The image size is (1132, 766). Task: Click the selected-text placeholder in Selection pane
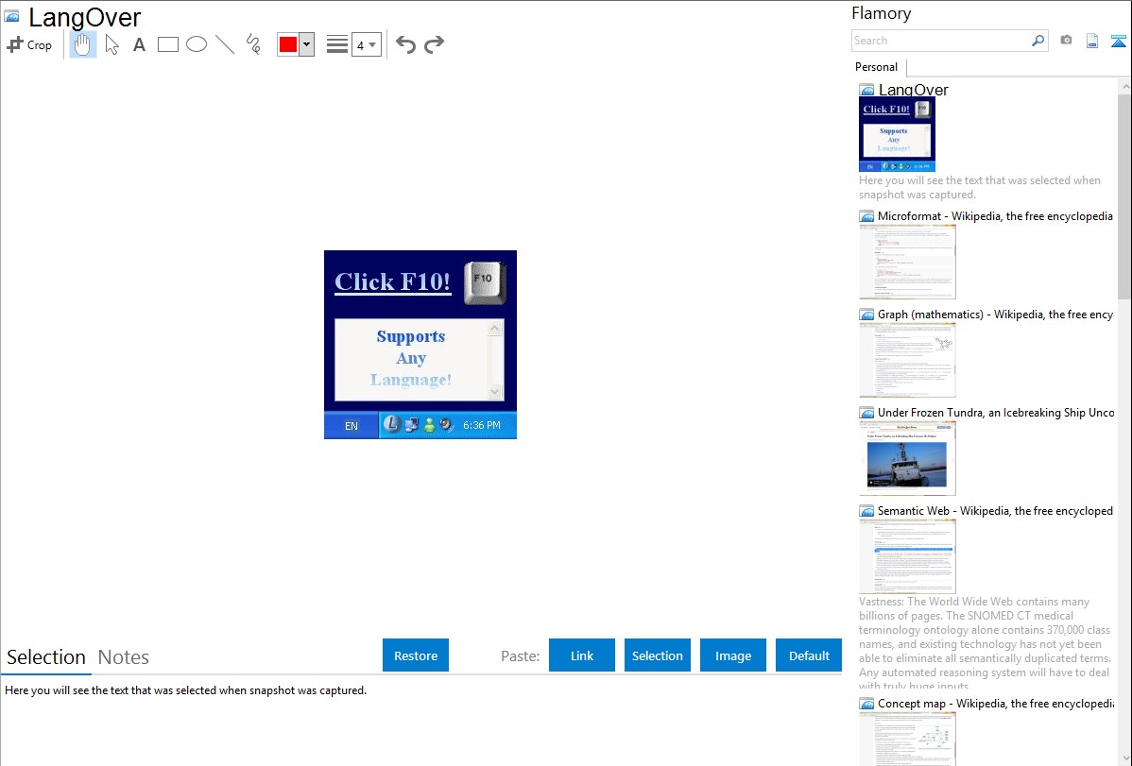click(x=185, y=690)
